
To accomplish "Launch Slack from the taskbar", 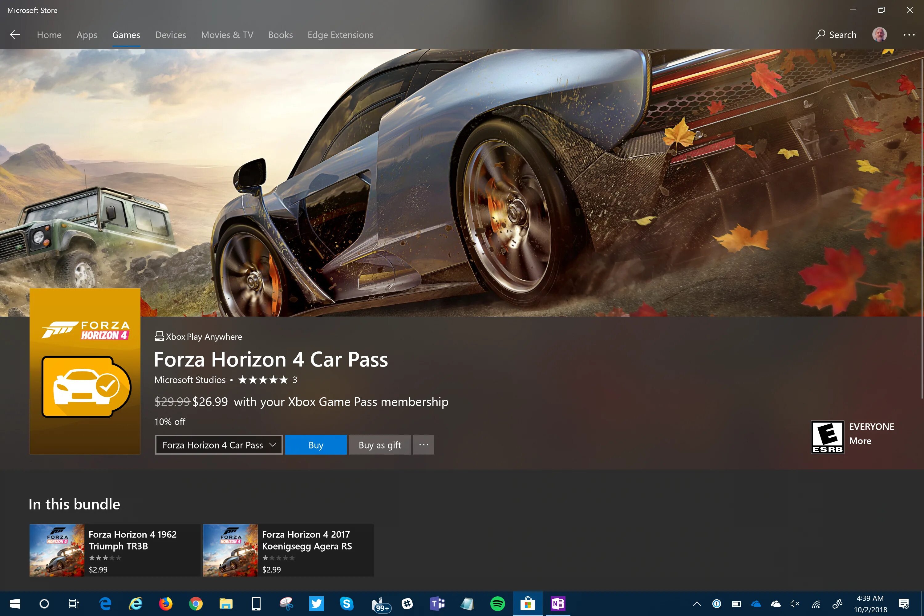I will (407, 603).
